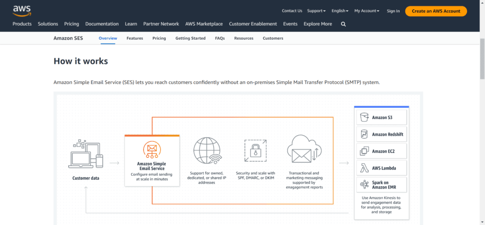Switch to the Resources tab
485x225 pixels.
244,38
